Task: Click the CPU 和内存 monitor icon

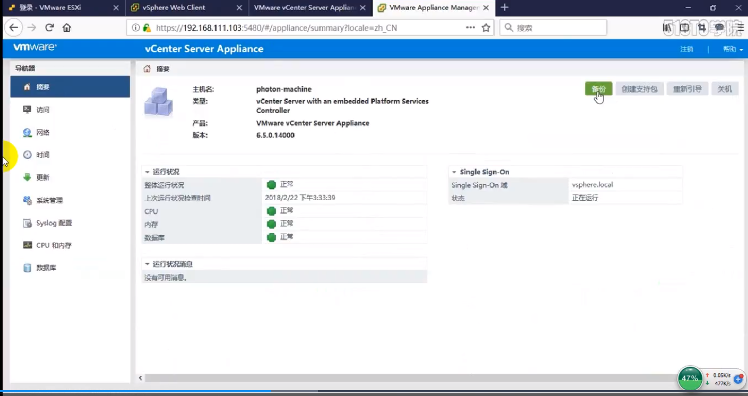Action: 27,245
